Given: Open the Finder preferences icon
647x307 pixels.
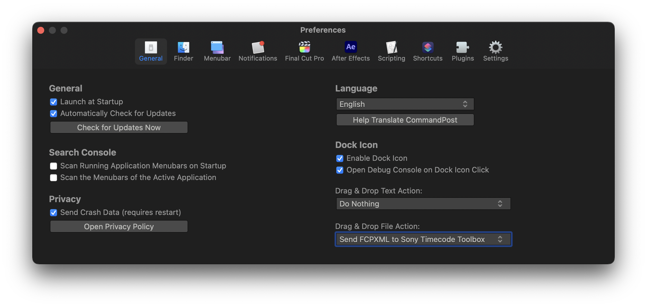Looking at the screenshot, I should click(183, 48).
